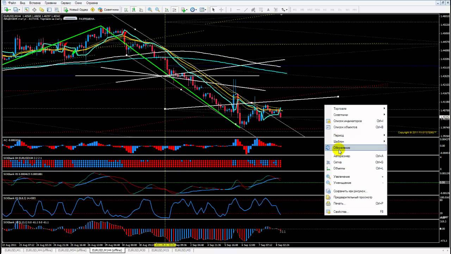Switch chart to line chart style

coord(141,10)
